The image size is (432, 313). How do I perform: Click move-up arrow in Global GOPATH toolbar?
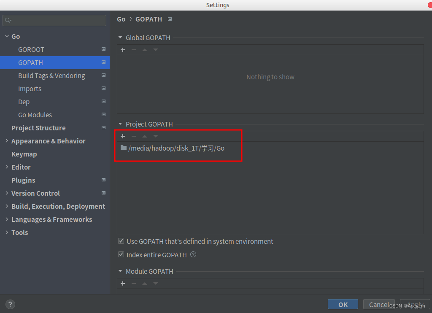(x=145, y=50)
